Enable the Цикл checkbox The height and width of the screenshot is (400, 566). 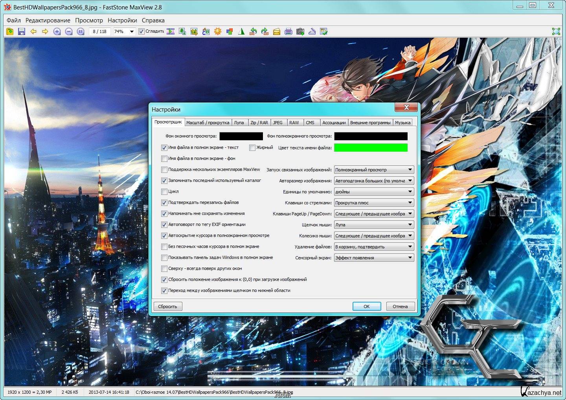coord(164,192)
